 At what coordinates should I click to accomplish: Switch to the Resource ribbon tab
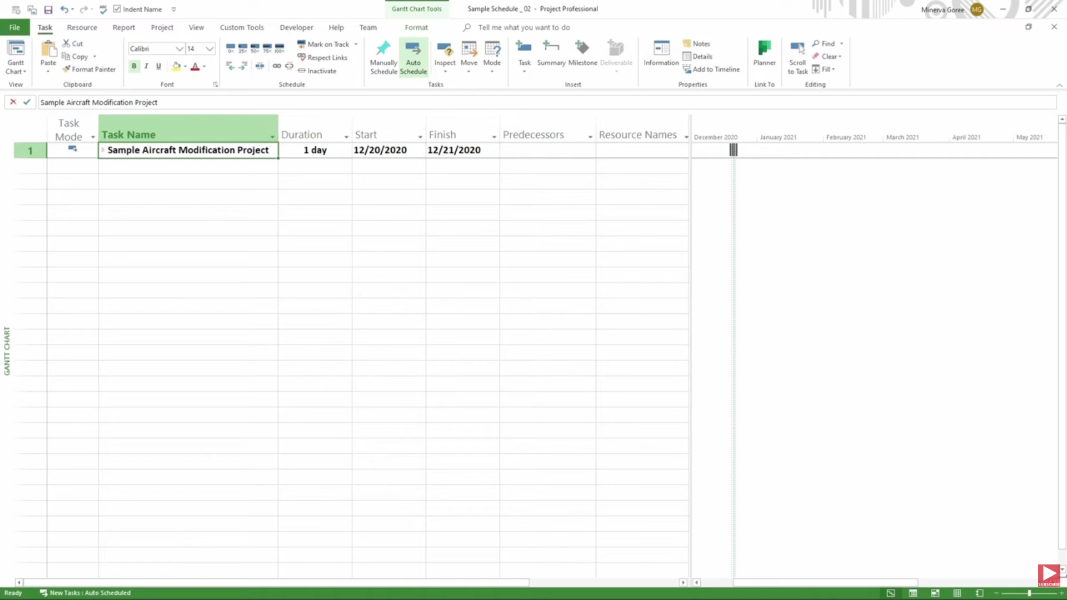(x=82, y=27)
